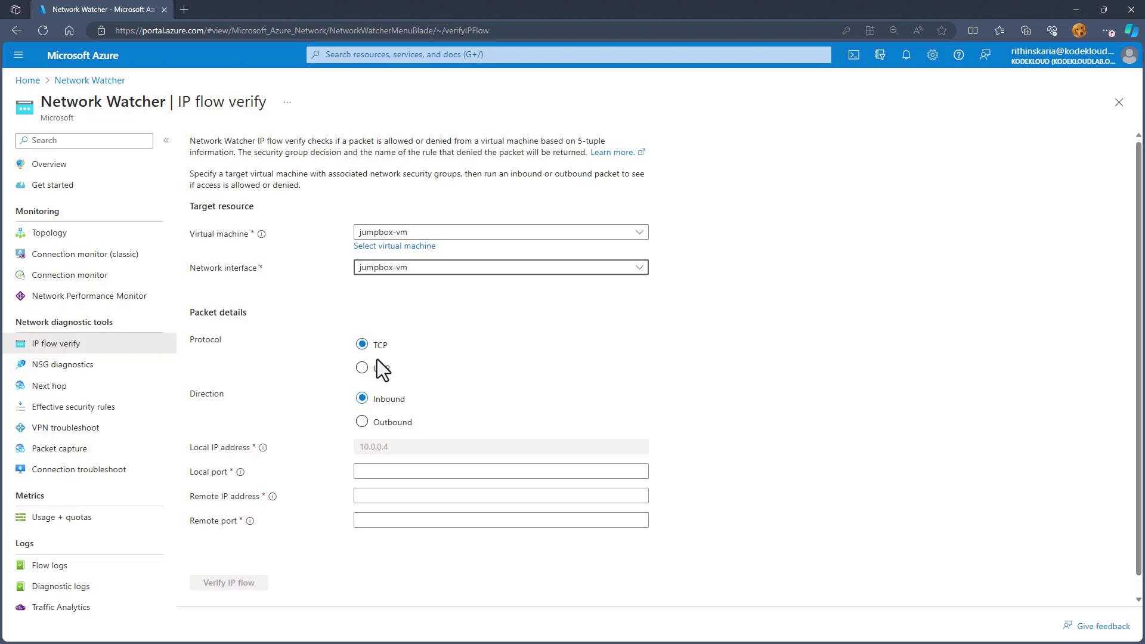The image size is (1145, 644).
Task: Click the Give feedback link
Action: pos(1103,626)
